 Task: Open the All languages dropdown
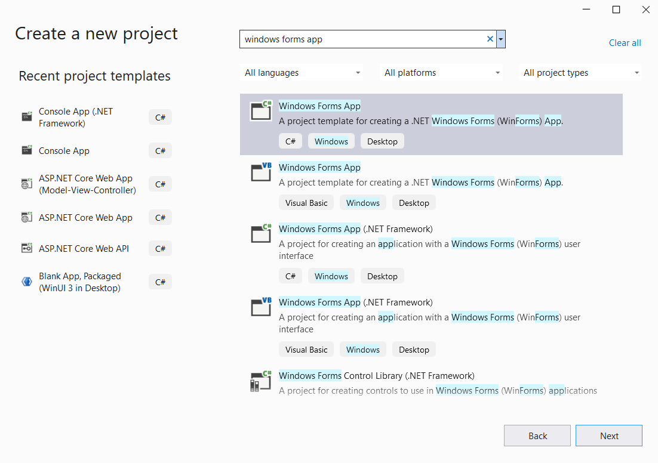pyautogui.click(x=303, y=73)
